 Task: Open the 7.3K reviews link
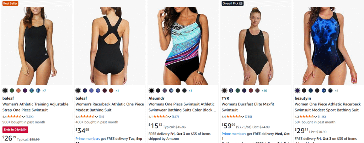30,116
